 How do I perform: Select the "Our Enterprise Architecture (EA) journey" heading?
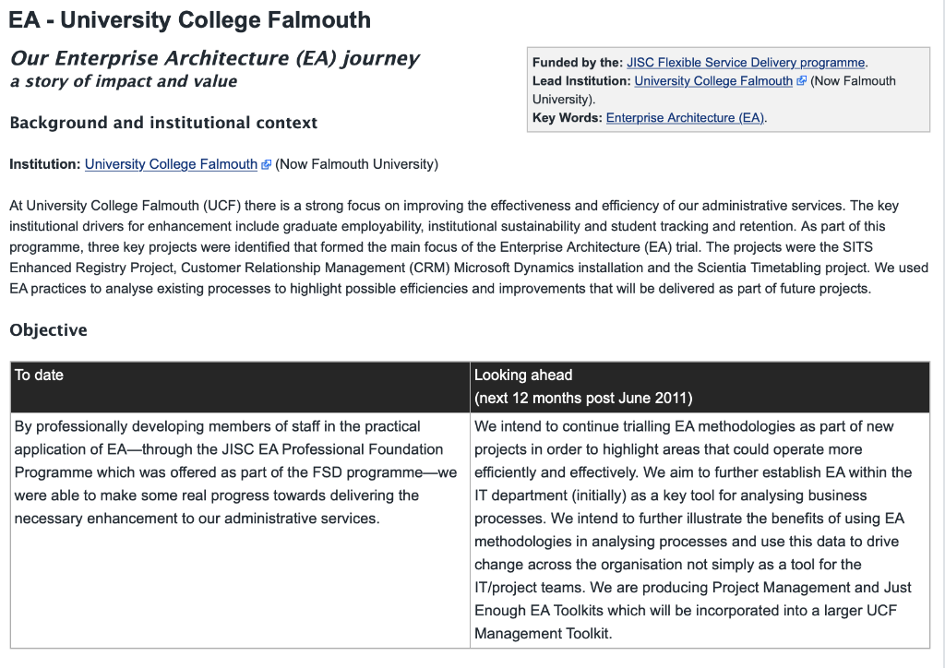point(214,58)
